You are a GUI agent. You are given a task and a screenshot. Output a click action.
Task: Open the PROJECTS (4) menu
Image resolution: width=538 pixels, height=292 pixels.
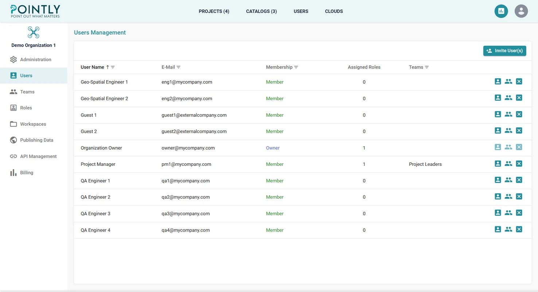(214, 11)
